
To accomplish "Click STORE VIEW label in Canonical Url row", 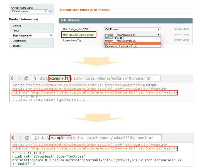I will pyautogui.click(x=181, y=35).
